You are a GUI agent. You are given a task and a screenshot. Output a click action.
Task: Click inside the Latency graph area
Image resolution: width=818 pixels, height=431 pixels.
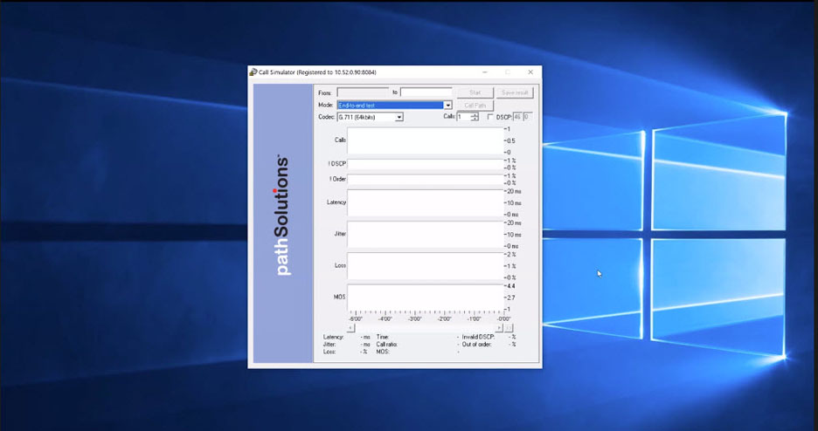425,202
